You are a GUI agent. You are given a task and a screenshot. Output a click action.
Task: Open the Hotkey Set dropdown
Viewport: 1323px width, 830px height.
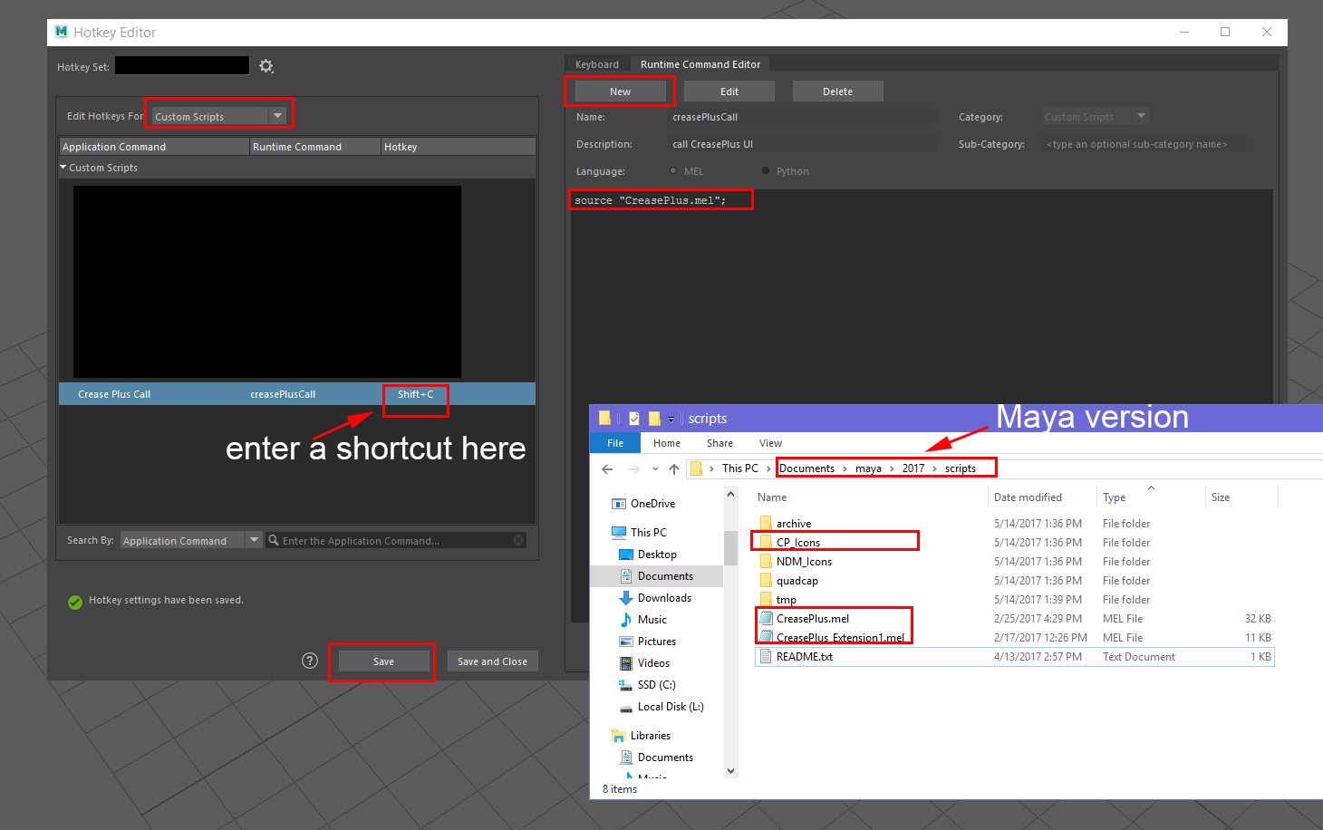point(182,65)
